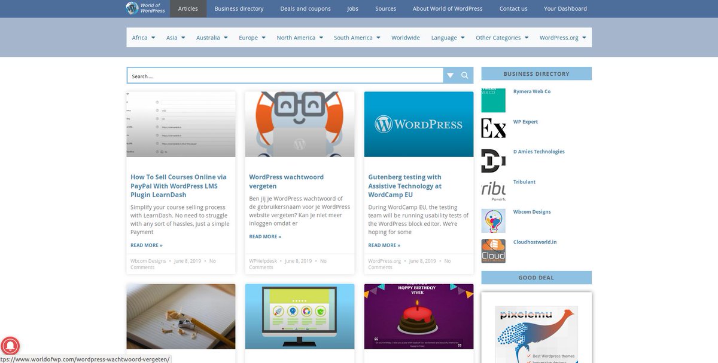Expand the WordPress.org dropdown
This screenshot has width=718, height=363.
563,38
